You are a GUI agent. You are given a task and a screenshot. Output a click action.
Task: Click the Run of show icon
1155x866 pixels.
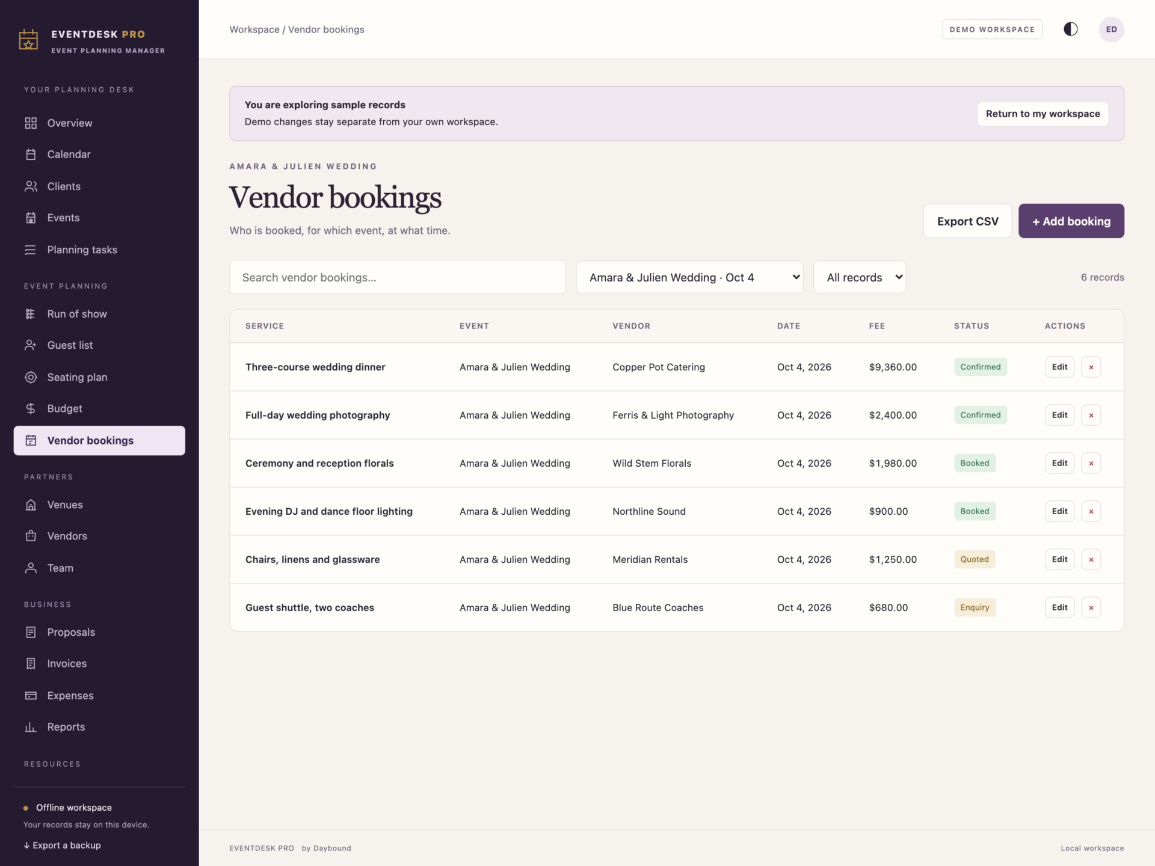(x=31, y=314)
